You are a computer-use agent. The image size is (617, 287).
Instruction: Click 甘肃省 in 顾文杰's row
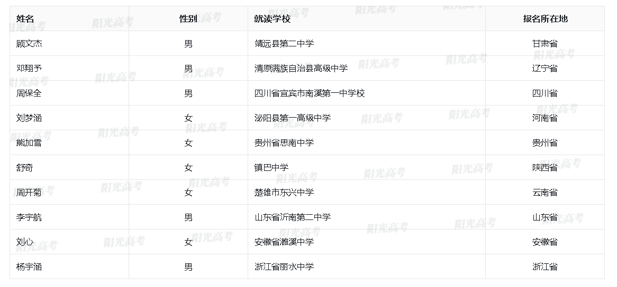pos(545,43)
